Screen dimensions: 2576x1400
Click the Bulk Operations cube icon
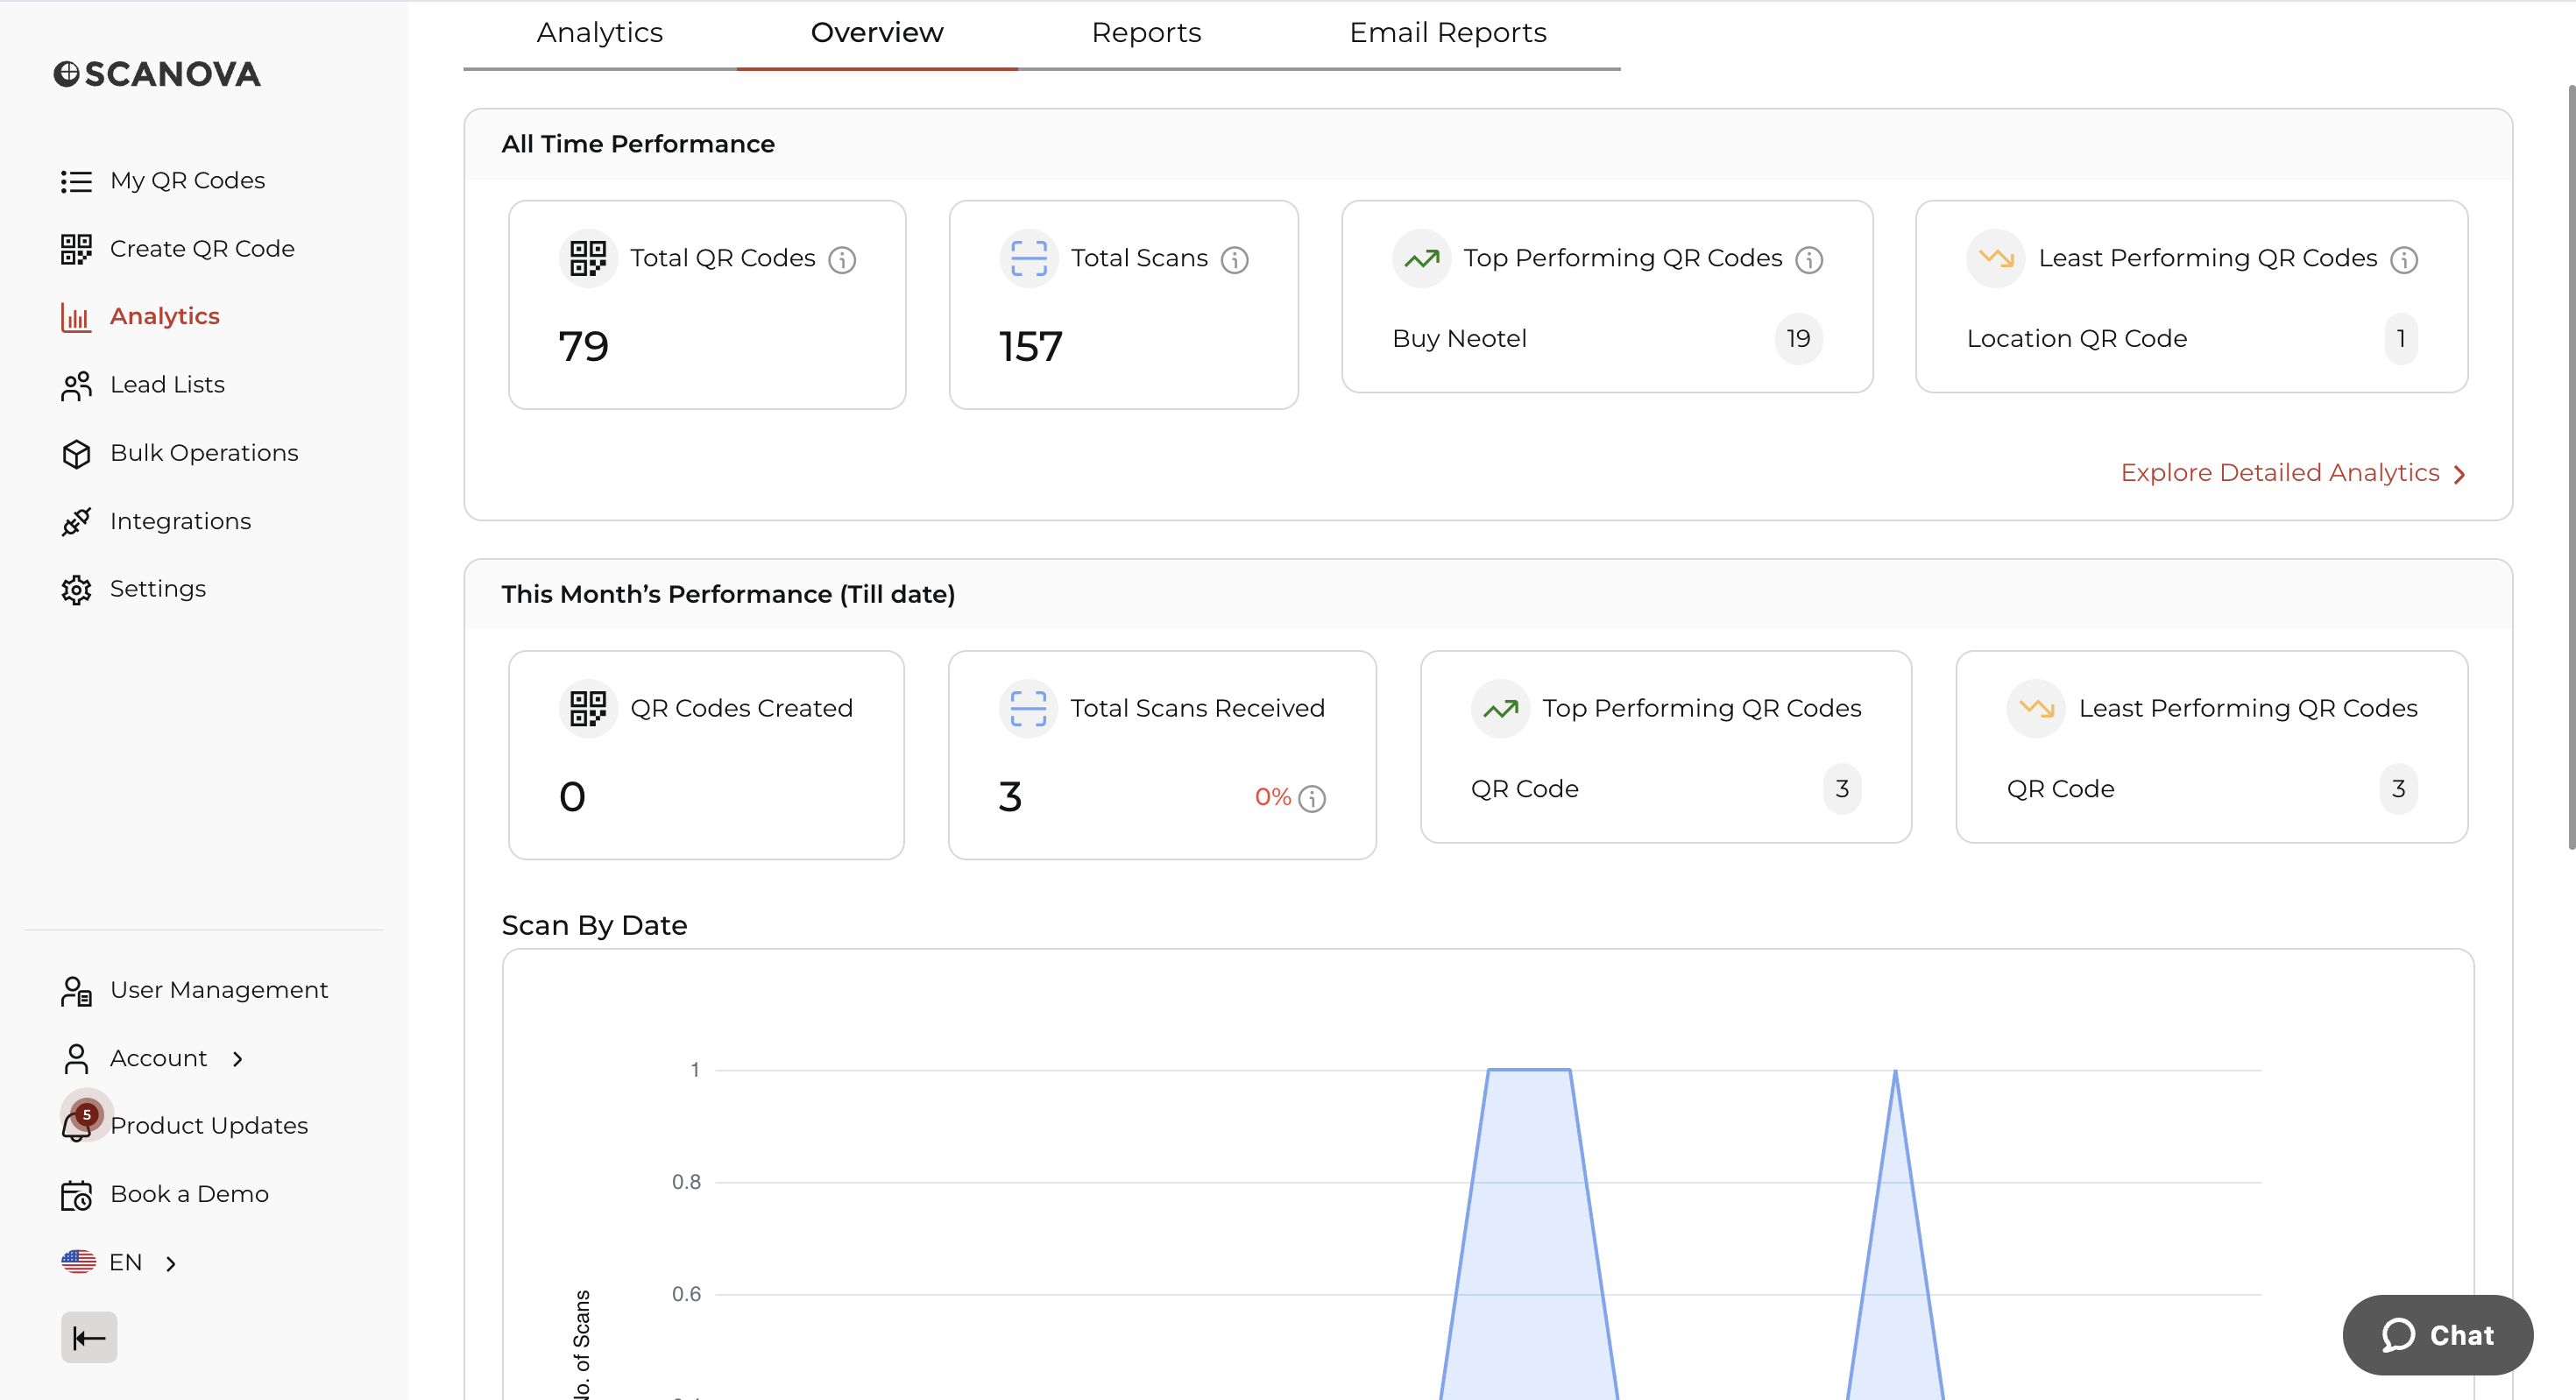tap(76, 453)
